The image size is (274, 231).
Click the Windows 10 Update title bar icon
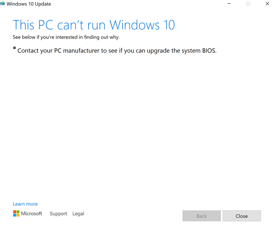point(2,3)
